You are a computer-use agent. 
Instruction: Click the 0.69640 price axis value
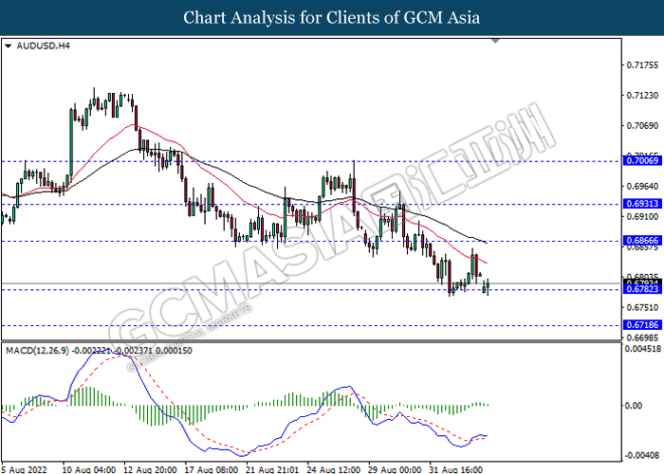[x=642, y=186]
